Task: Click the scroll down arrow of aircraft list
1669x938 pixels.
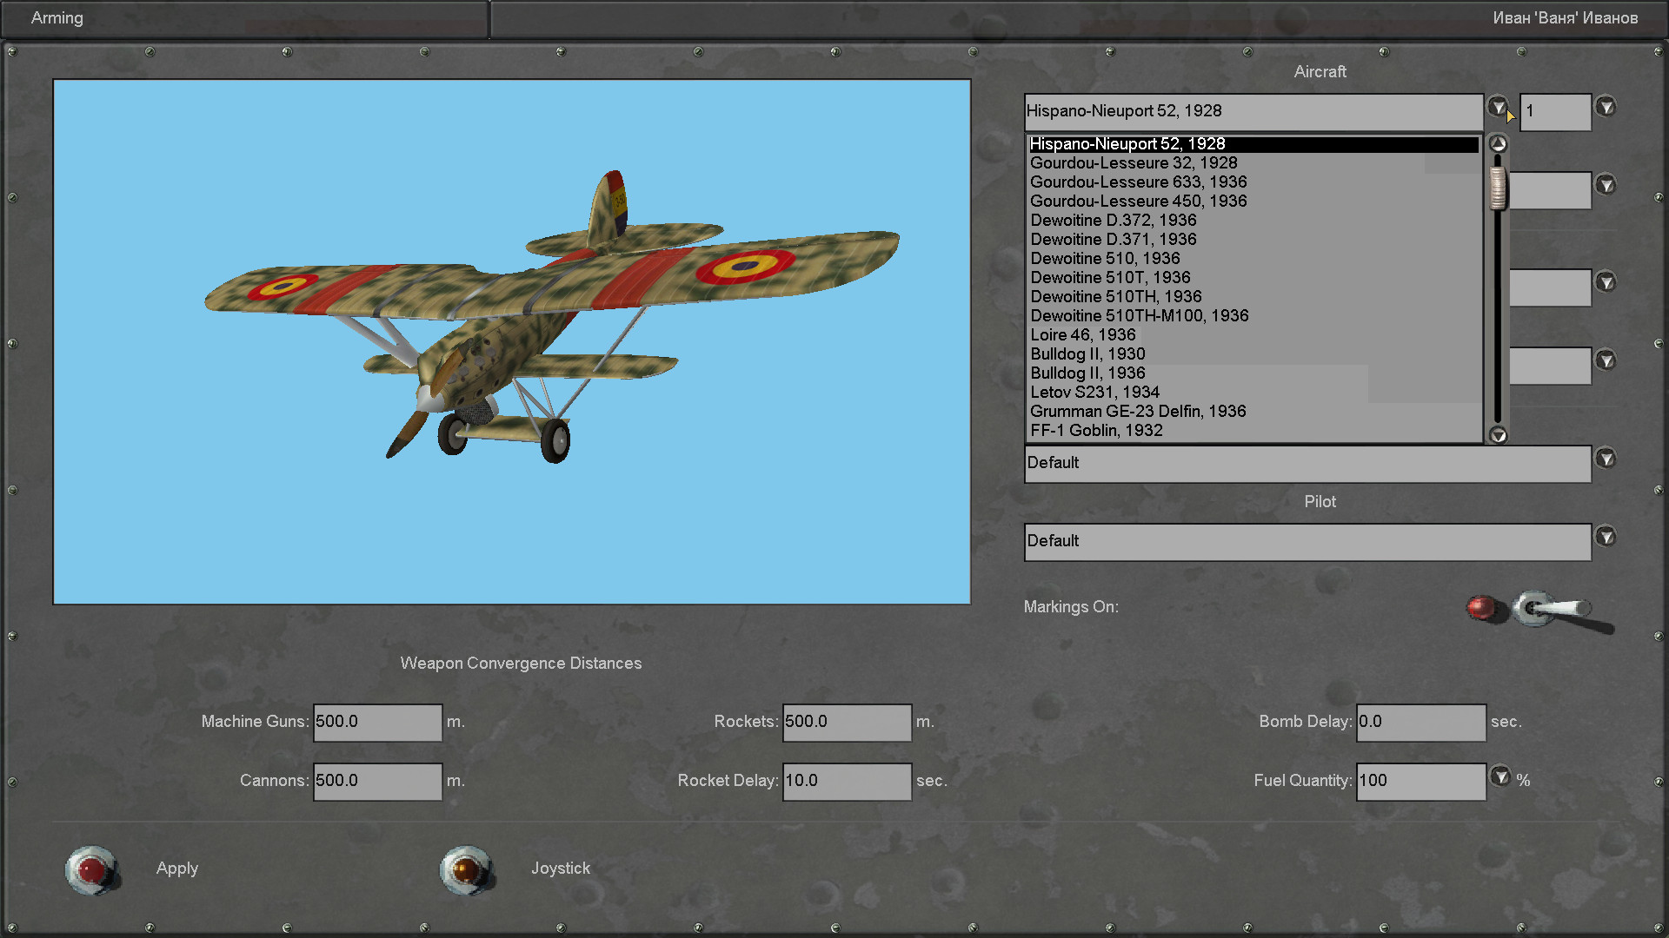Action: click(x=1498, y=435)
